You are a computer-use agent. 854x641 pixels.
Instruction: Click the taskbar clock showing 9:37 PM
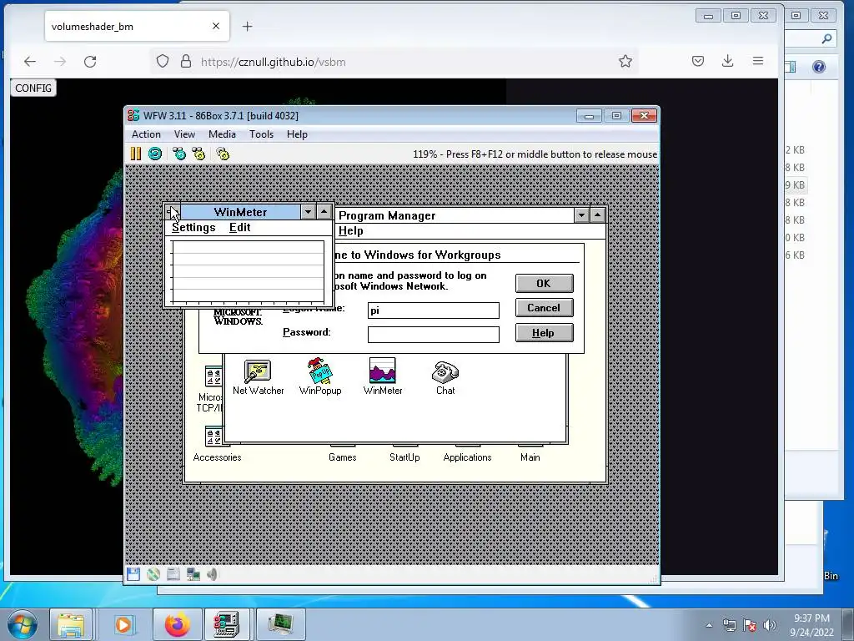click(x=811, y=625)
